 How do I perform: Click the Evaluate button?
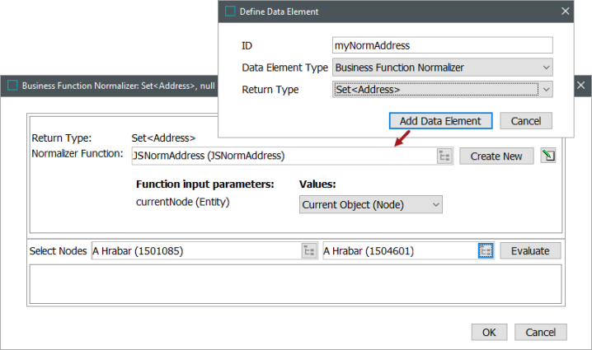click(x=530, y=251)
